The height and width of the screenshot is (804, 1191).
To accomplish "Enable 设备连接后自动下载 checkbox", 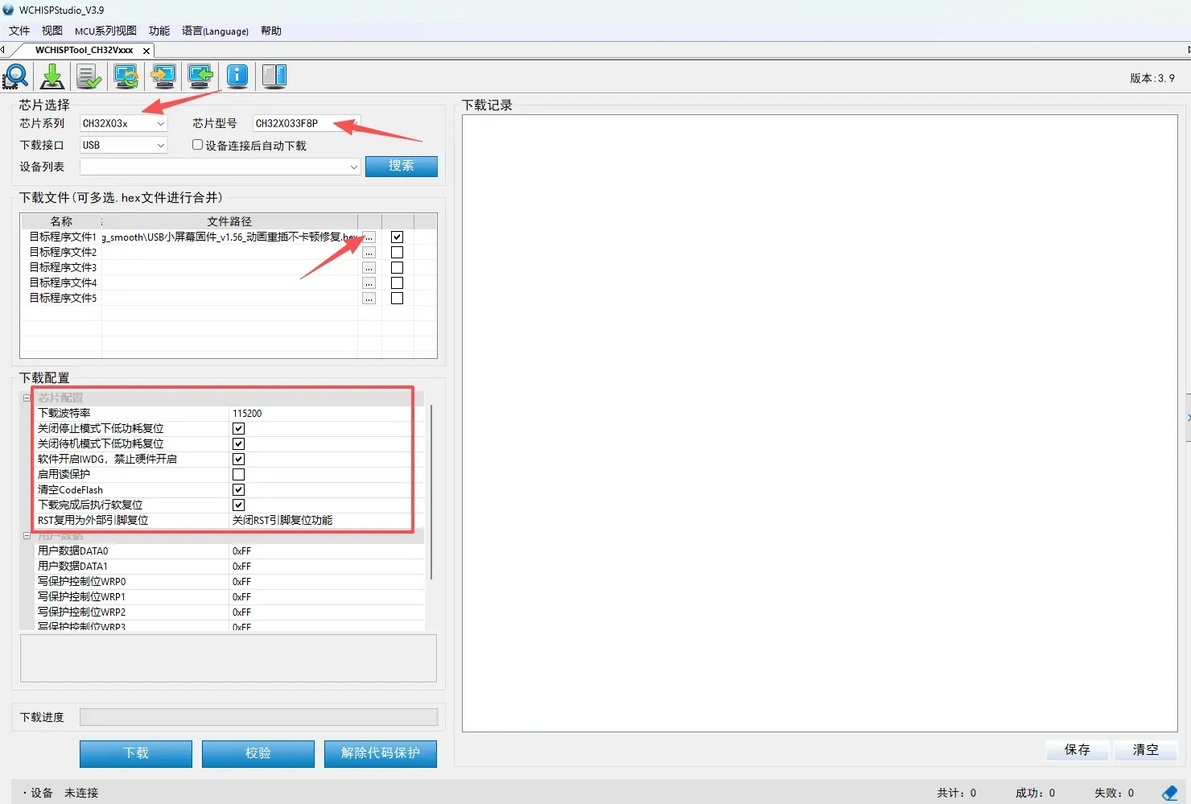I will (x=197, y=145).
